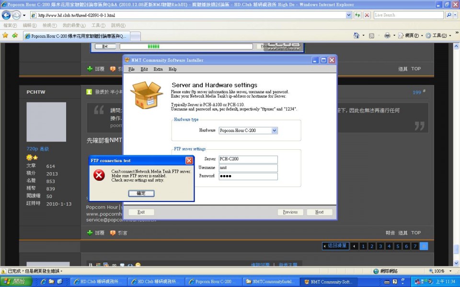Click Previous button in NMT installer
The width and height of the screenshot is (460, 287).
(x=290, y=212)
